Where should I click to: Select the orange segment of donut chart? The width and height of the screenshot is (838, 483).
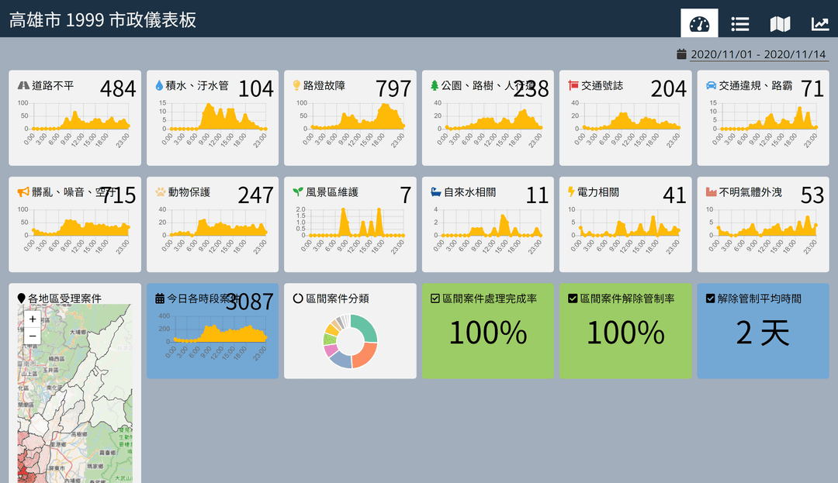[x=365, y=355]
